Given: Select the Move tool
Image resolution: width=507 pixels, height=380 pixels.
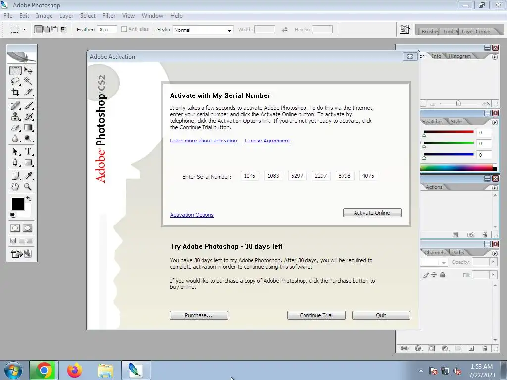Looking at the screenshot, I should tap(28, 70).
